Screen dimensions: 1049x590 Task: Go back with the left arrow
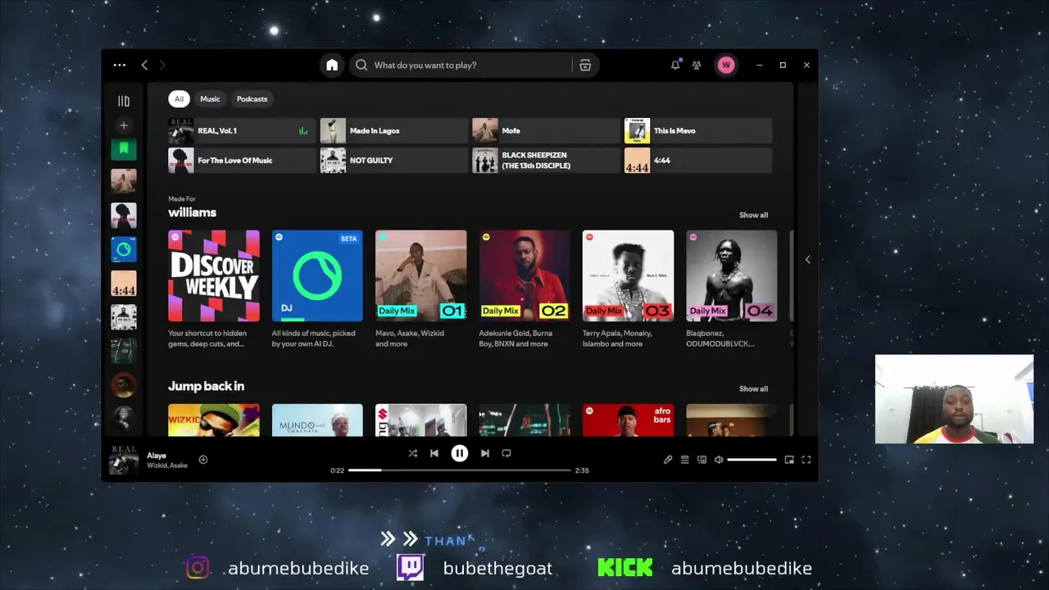(144, 65)
